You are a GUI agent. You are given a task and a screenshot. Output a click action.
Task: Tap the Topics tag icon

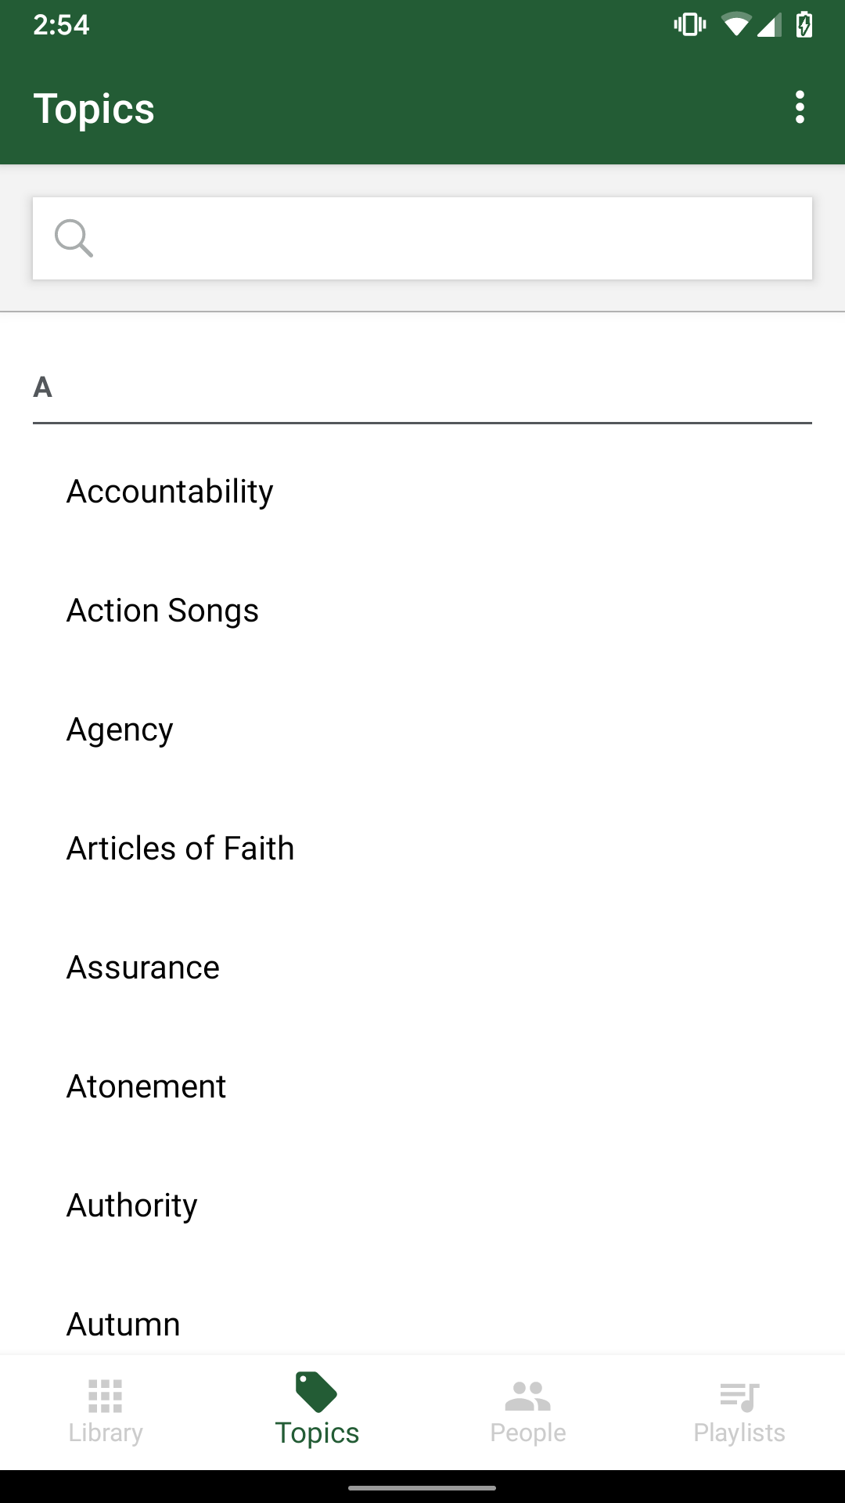pyautogui.click(x=316, y=1393)
